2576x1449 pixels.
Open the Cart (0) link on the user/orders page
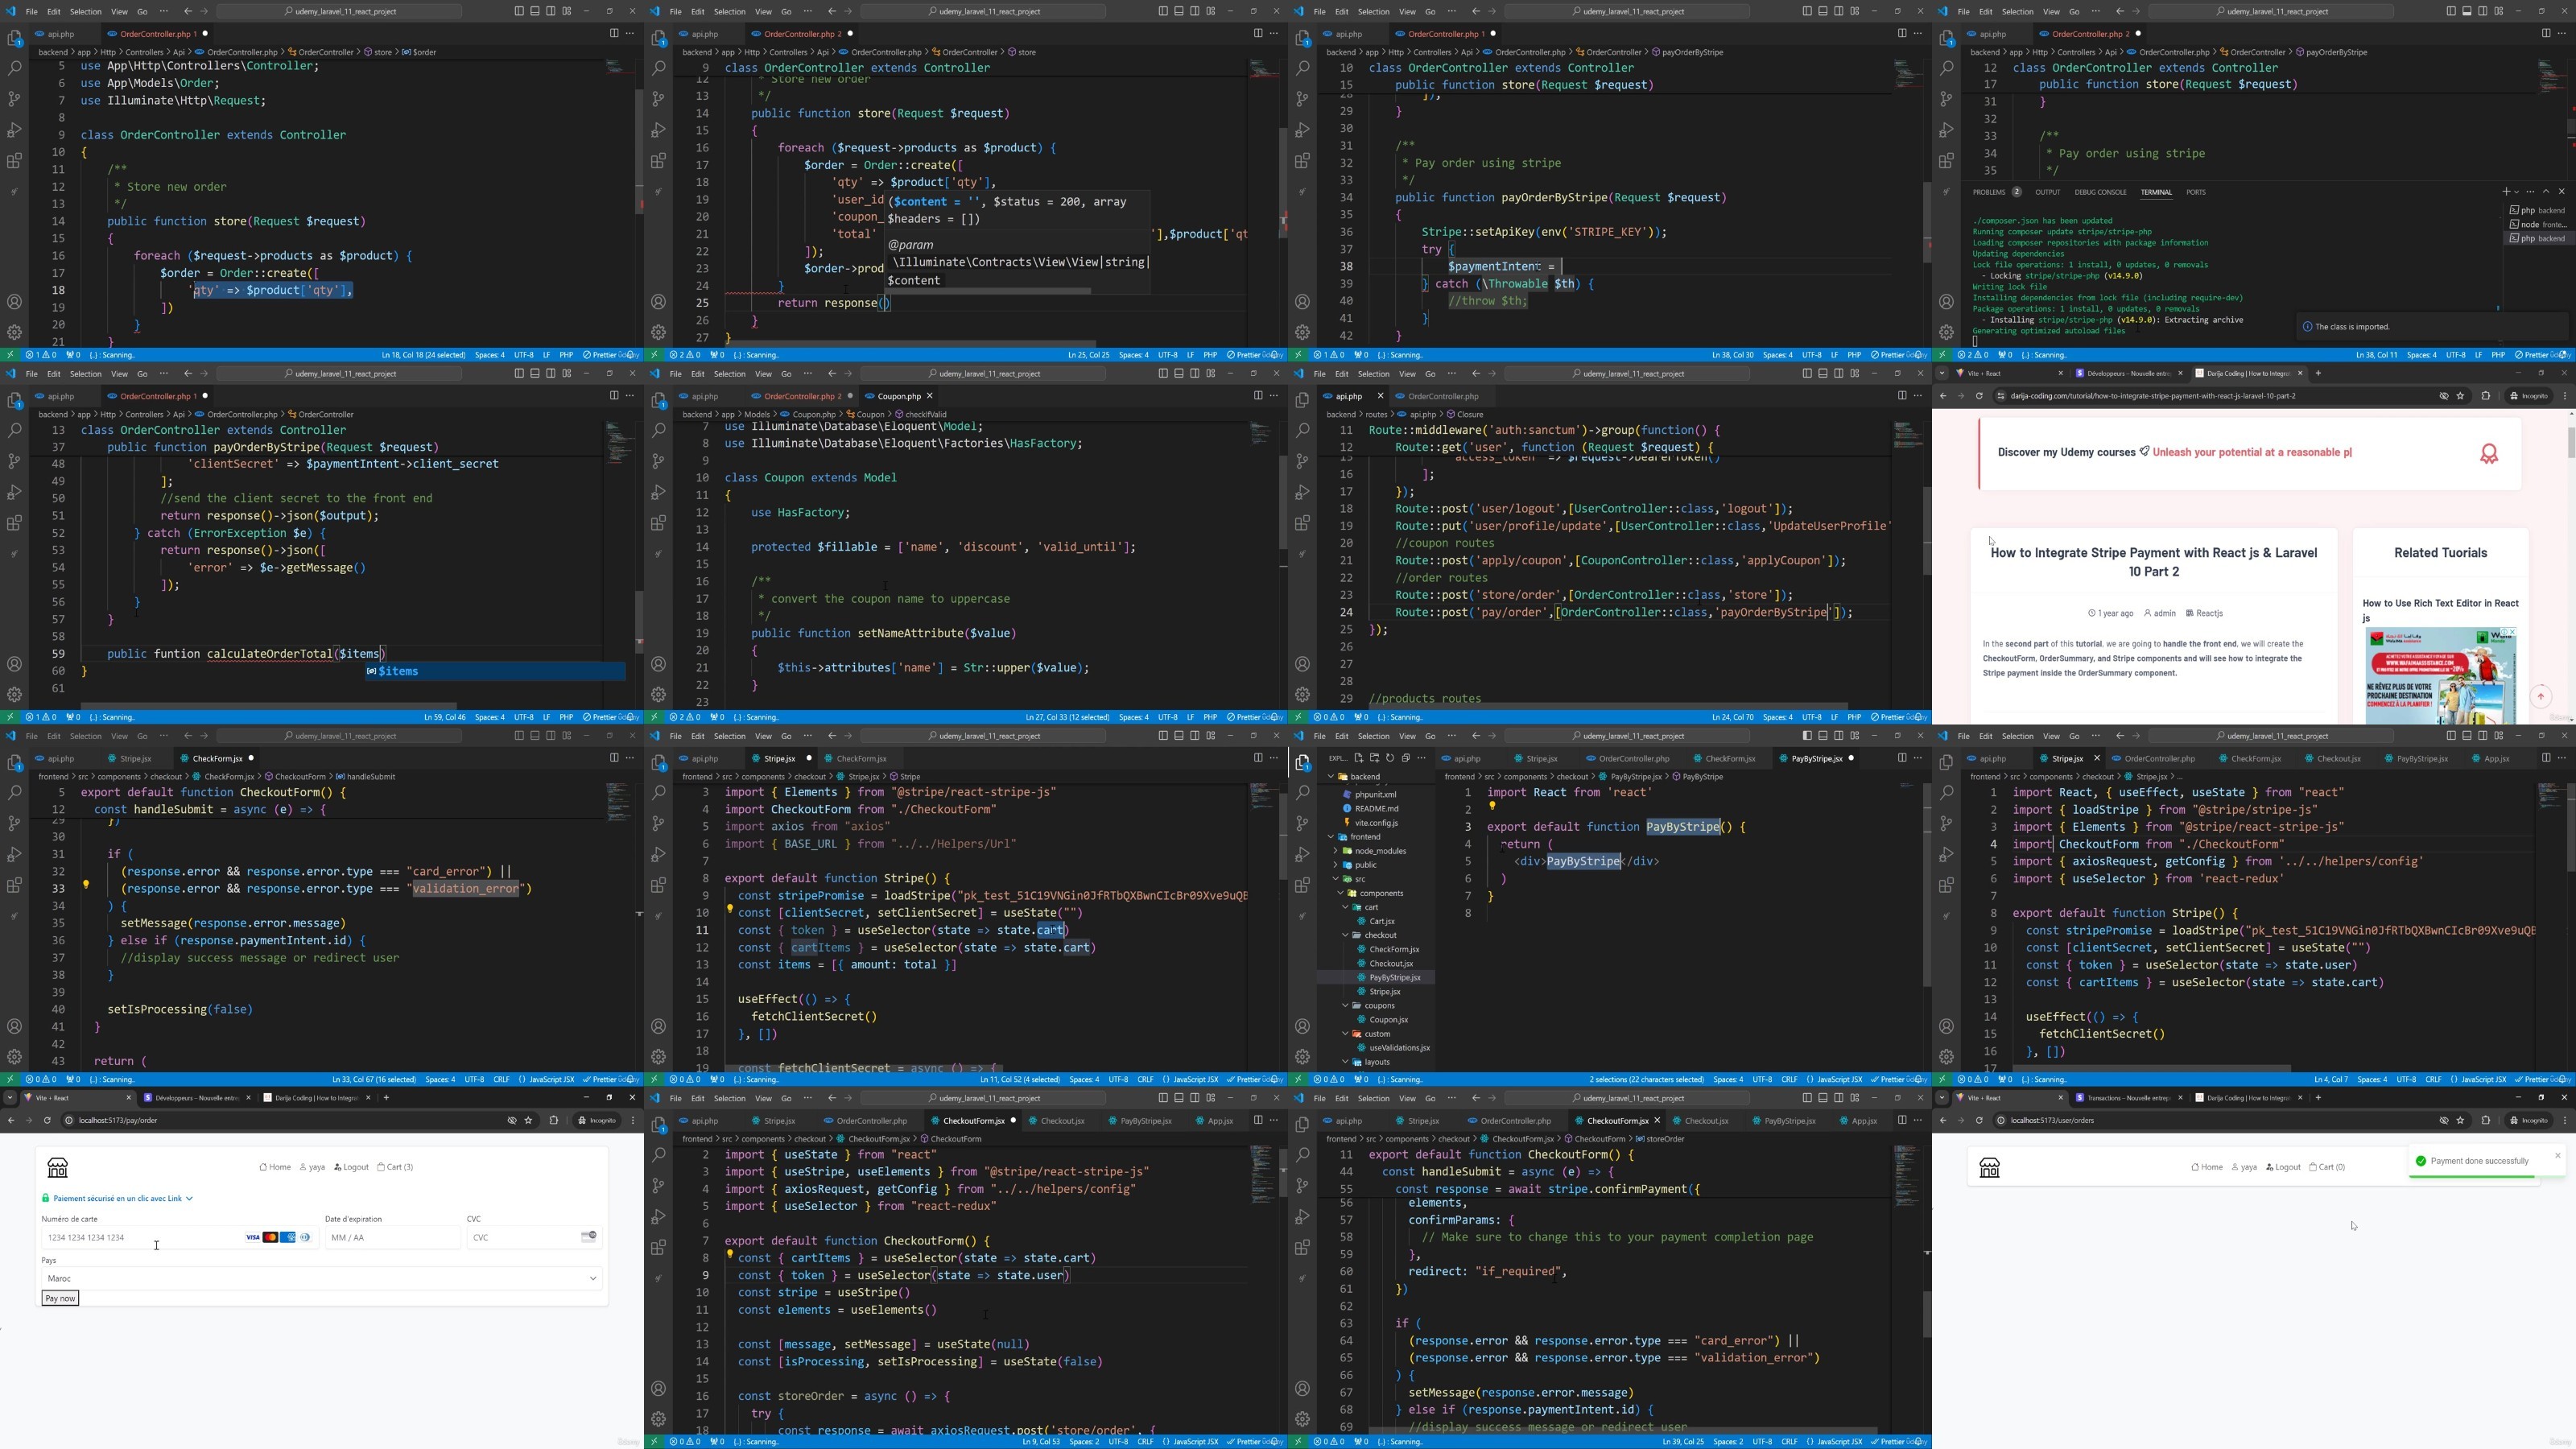(x=2327, y=1167)
